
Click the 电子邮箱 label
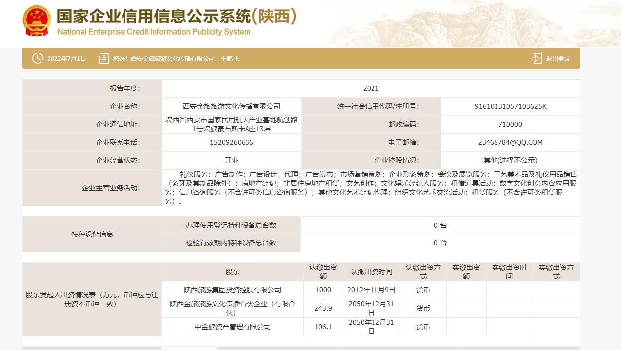404,142
